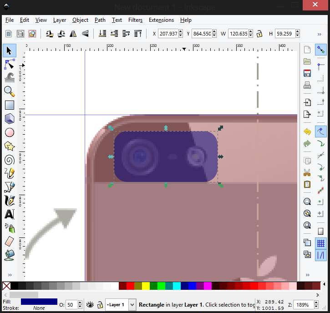Select the Node editing tool
The image size is (330, 313).
click(9, 64)
